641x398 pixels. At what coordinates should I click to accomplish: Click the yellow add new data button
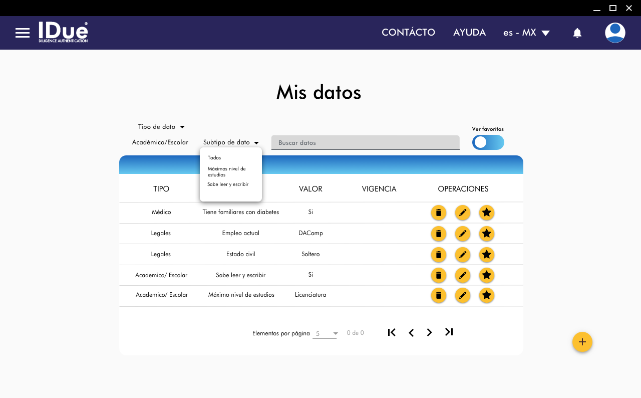(x=582, y=342)
